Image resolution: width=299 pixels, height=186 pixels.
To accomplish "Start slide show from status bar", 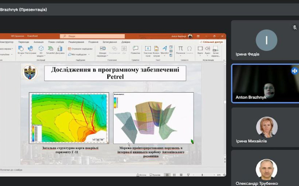I will (x=188, y=175).
